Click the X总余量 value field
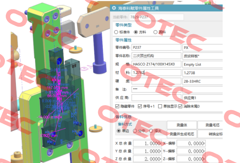 coord(148,143)
